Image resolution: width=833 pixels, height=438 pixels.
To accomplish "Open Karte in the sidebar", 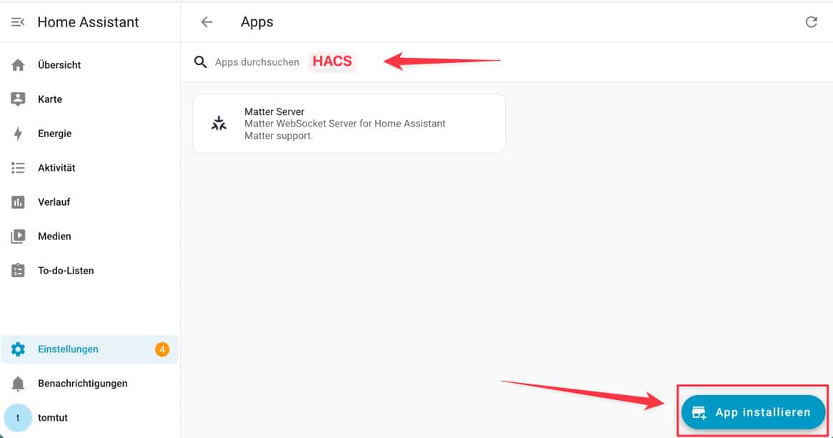I will [x=50, y=99].
